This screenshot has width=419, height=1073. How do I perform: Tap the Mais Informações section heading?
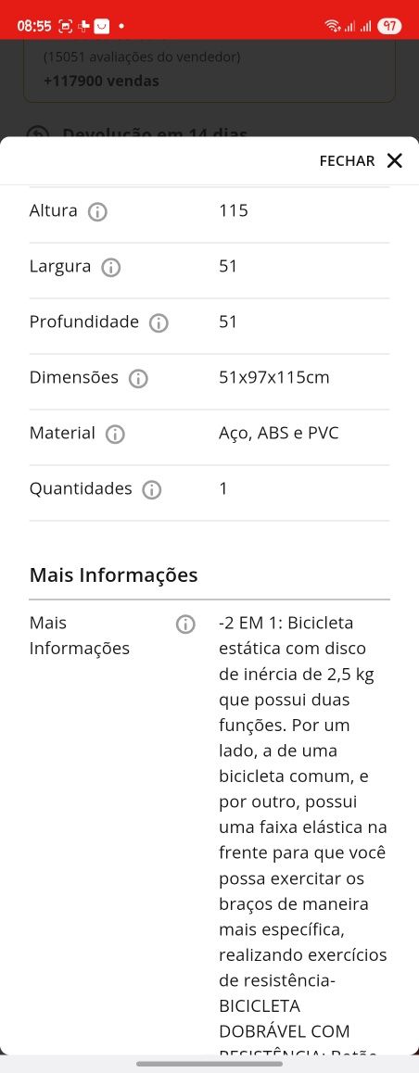click(114, 574)
